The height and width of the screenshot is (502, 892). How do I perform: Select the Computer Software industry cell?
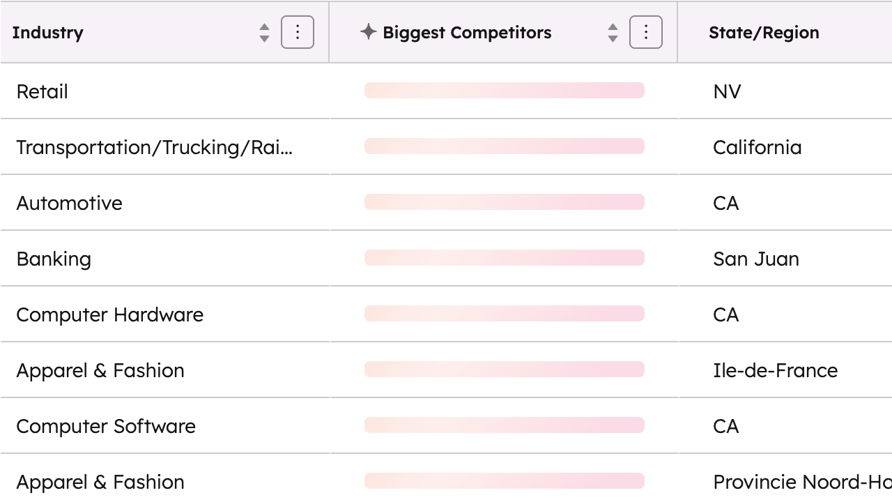point(106,426)
